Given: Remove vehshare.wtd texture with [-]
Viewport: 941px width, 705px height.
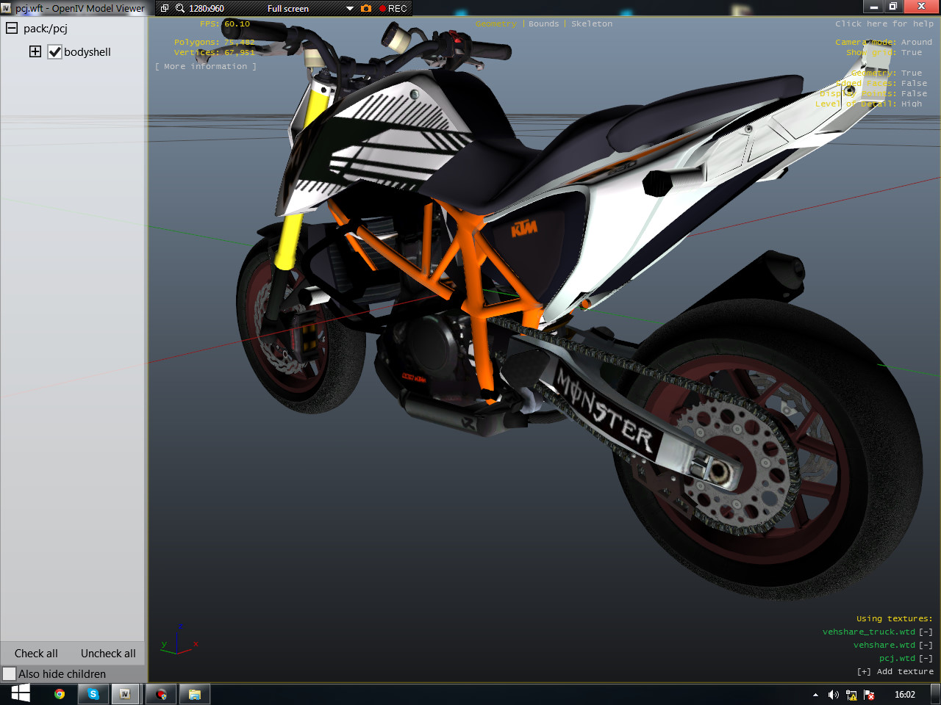Looking at the screenshot, I should (x=926, y=645).
